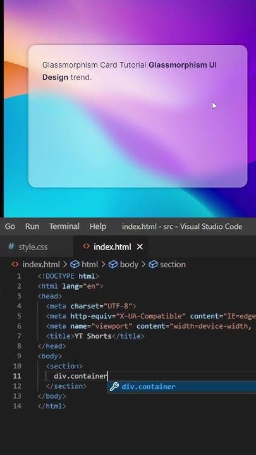
Task: Click the glassmorphism card in the preview
Action: tap(138, 116)
